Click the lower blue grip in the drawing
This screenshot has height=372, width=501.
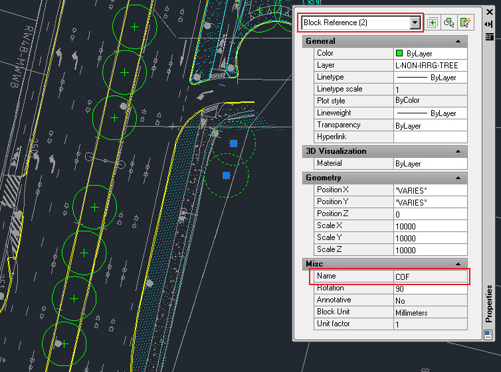[x=226, y=175]
